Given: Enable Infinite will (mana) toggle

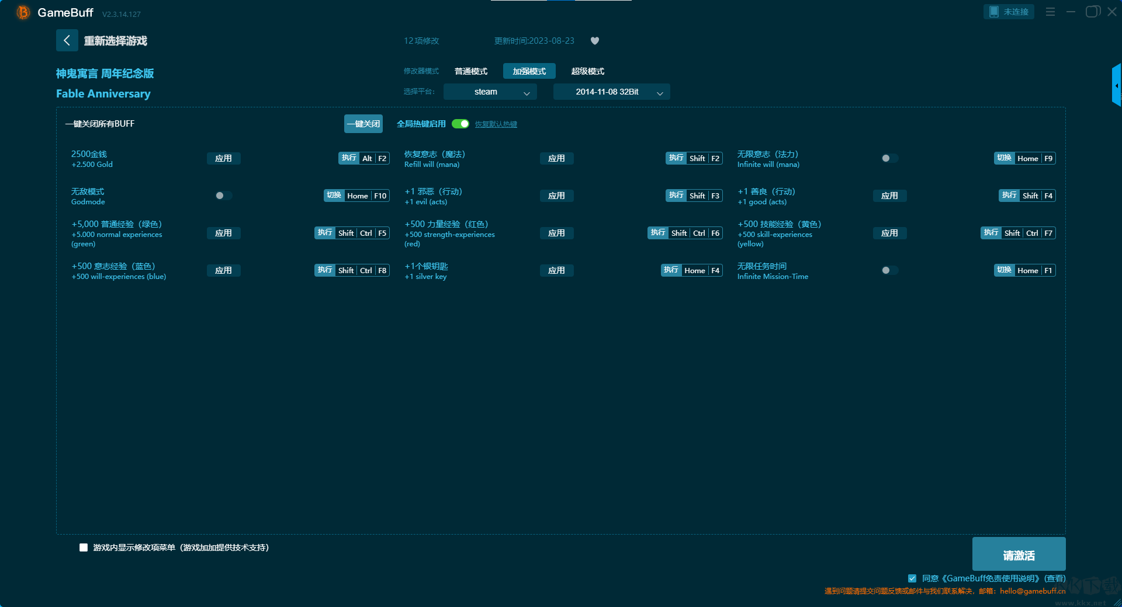Looking at the screenshot, I should click(889, 158).
